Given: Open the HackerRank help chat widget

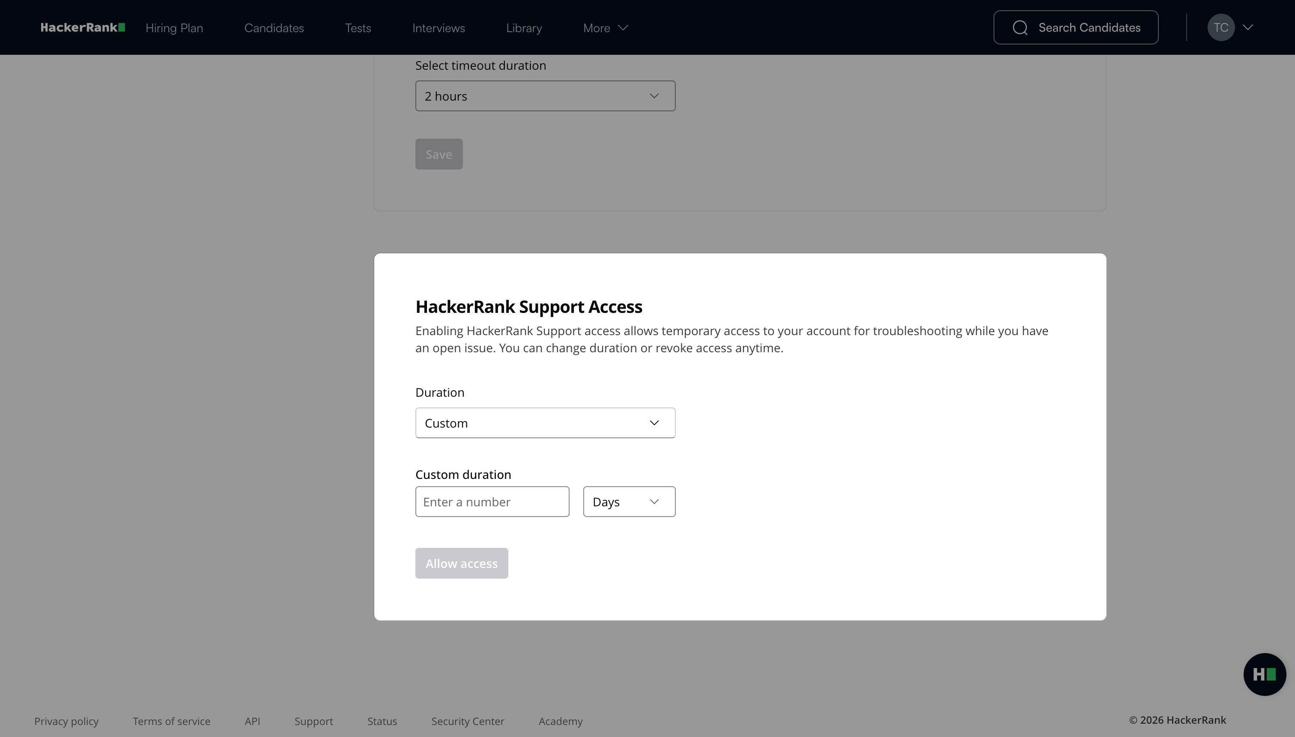Looking at the screenshot, I should [x=1264, y=674].
